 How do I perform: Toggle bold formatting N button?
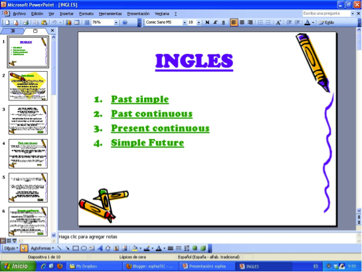pyautogui.click(x=207, y=23)
